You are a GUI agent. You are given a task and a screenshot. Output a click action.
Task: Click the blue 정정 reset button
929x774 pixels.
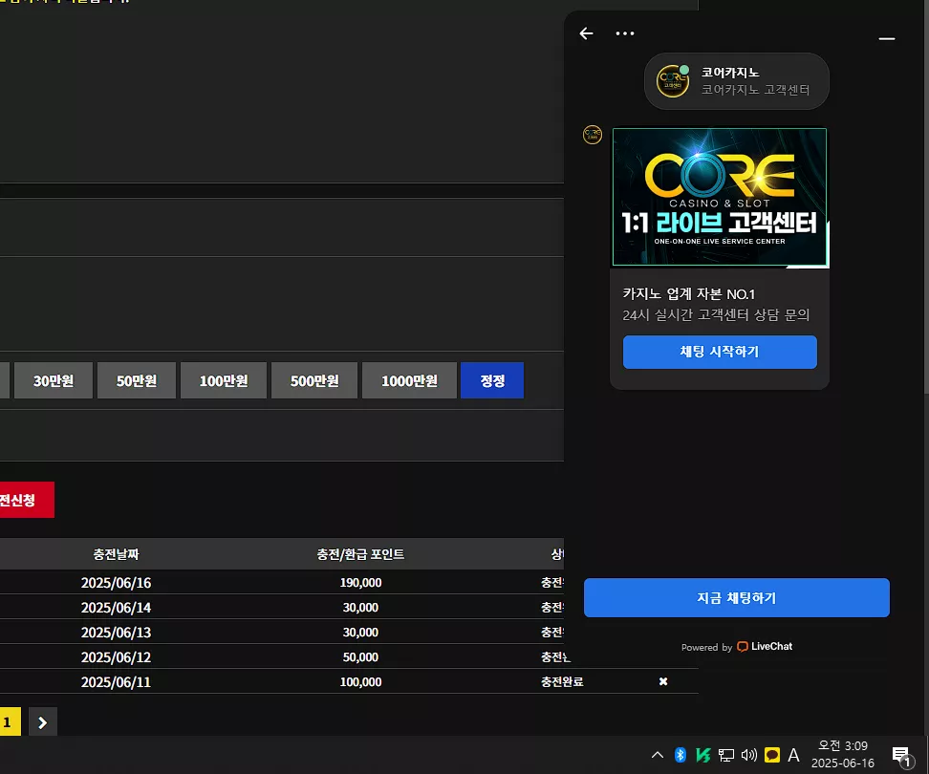[x=492, y=380]
